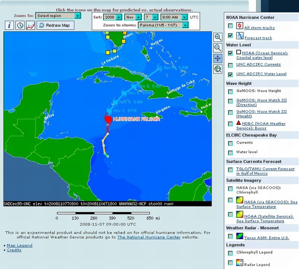Click the Nov 7, 6PM forecast hurricane marker
The width and height of the screenshot is (299, 269).
click(x=109, y=110)
